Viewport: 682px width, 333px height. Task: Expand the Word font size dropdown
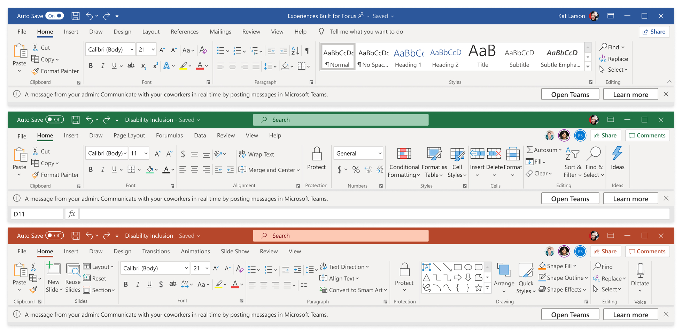(153, 50)
